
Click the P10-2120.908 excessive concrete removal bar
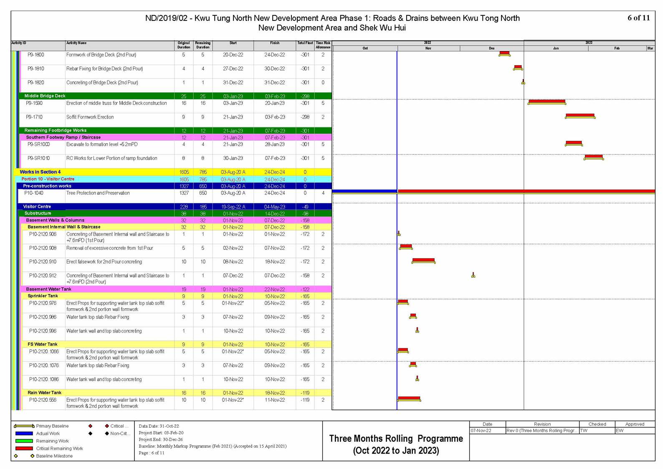406,247
